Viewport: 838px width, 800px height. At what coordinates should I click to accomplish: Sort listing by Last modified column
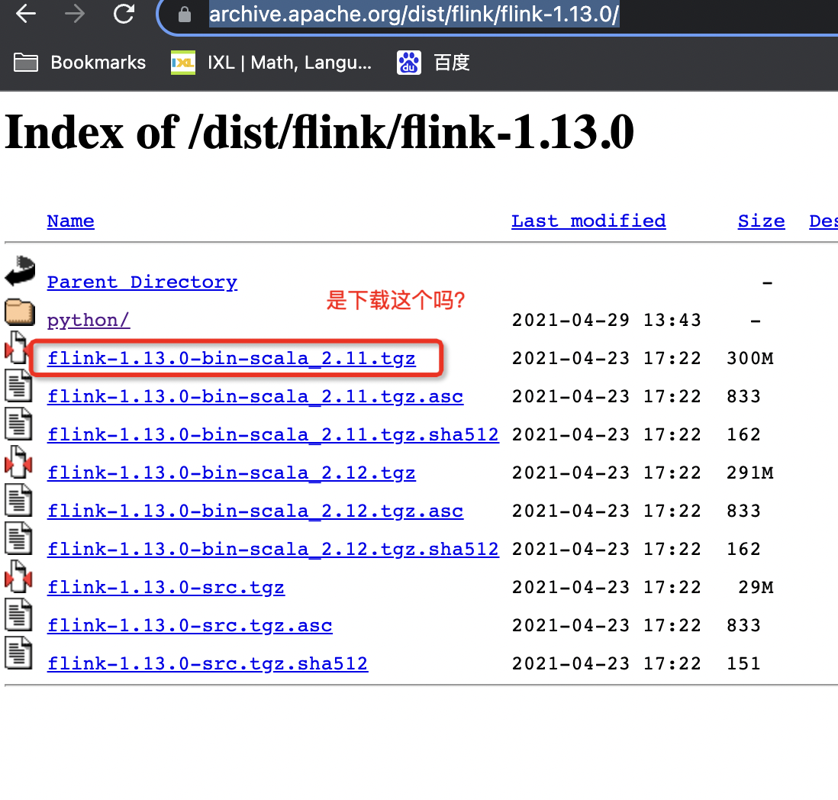coord(588,221)
